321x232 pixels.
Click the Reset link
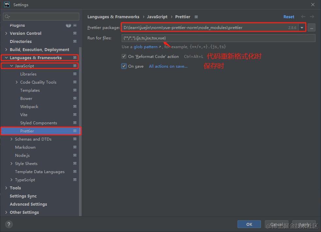point(289,17)
